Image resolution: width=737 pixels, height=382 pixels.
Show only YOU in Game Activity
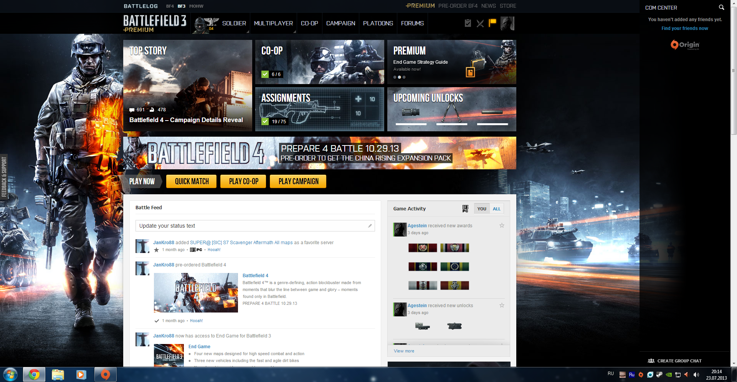(482, 209)
